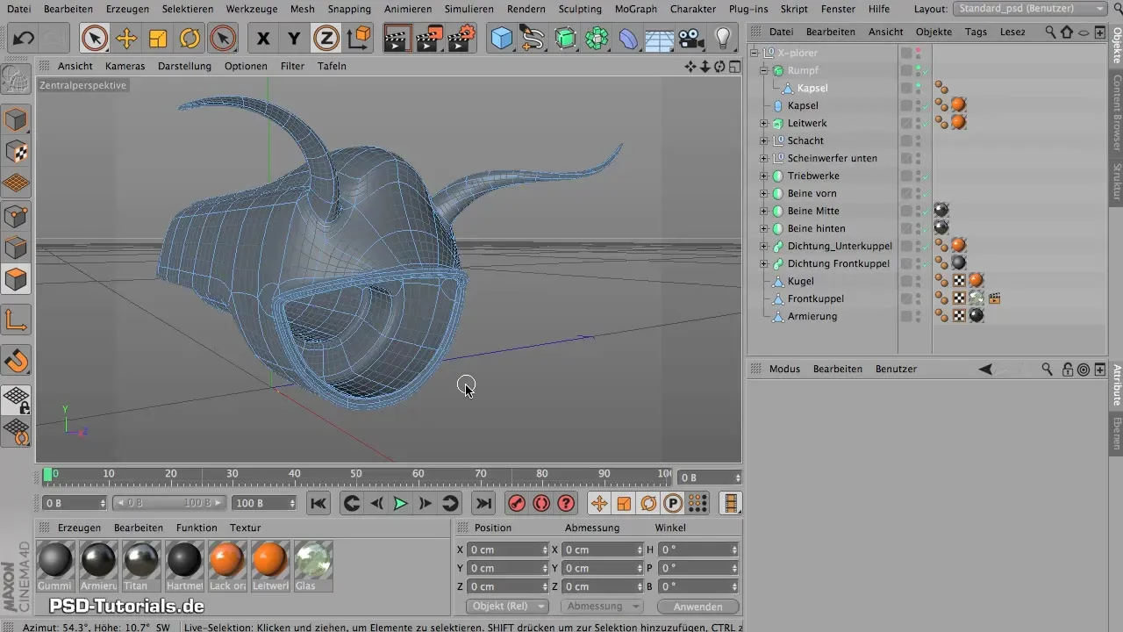Toggle world coordinate system icon
This screenshot has height=632, width=1123.
coord(358,39)
